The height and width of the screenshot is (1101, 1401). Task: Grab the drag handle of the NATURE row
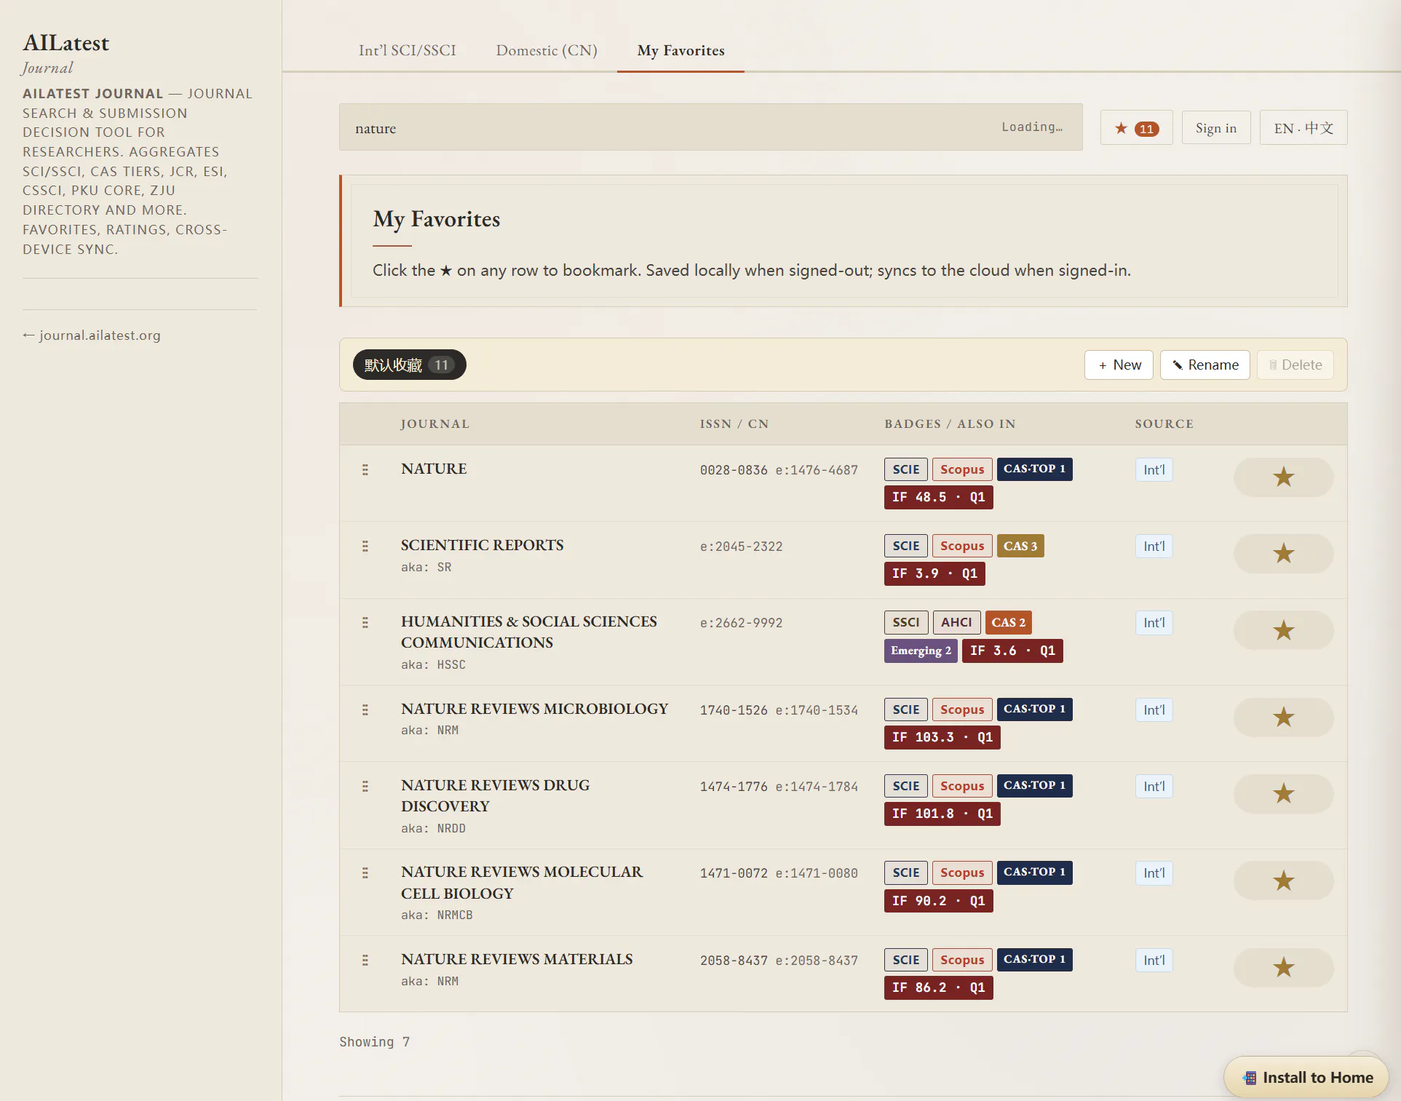pyautogui.click(x=365, y=469)
